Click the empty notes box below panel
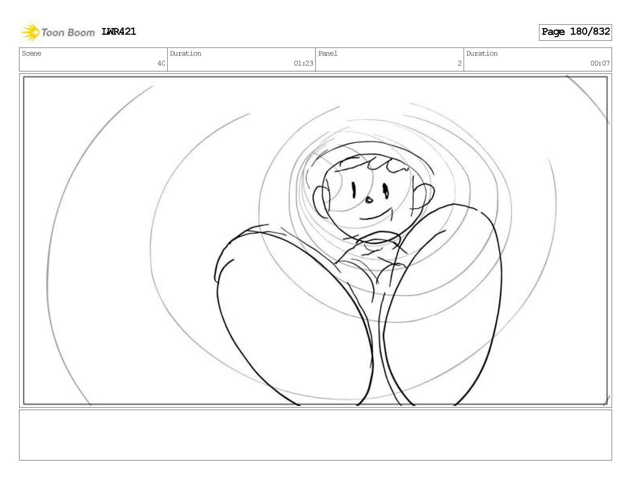 click(315, 435)
